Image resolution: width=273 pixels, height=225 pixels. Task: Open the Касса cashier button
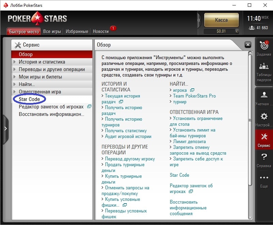pyautogui.click(x=221, y=20)
